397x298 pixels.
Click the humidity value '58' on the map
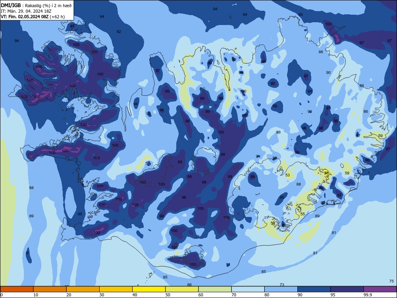point(273,223)
